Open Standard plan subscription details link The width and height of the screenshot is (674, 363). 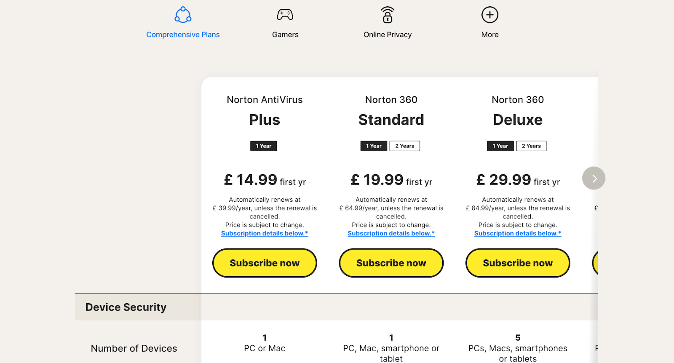pos(391,233)
